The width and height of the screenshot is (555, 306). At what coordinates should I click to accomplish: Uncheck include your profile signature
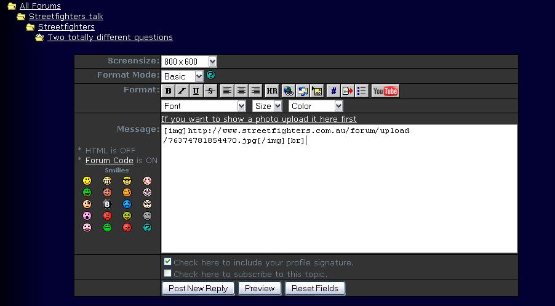pyautogui.click(x=167, y=262)
